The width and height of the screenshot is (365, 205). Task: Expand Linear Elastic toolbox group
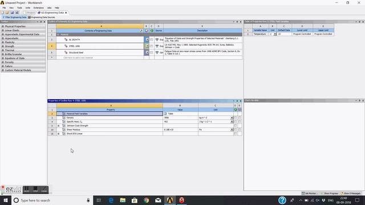(x=3, y=30)
